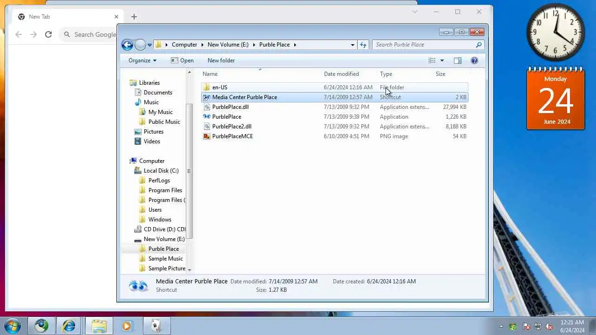Click New Volume (E:) in the breadcrumb

(228, 45)
